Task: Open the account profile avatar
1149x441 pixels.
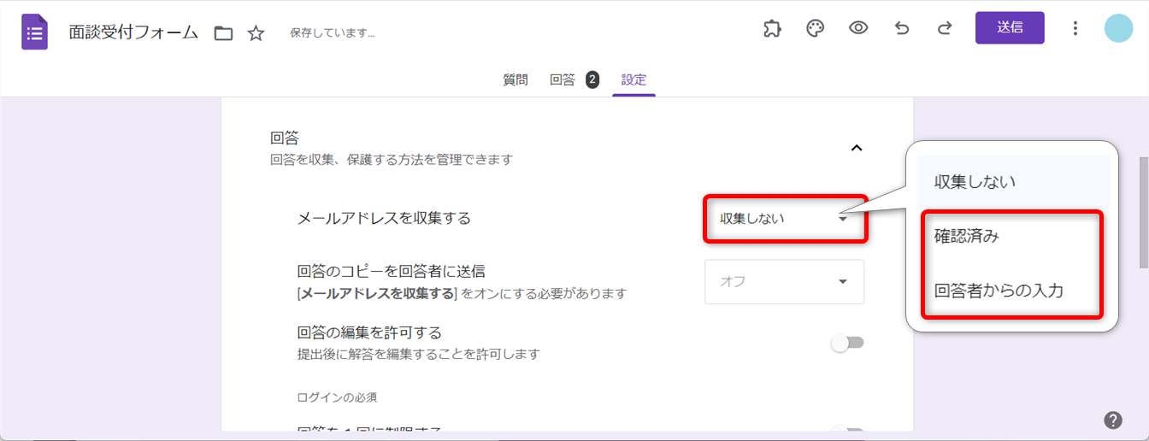Action: (1118, 28)
